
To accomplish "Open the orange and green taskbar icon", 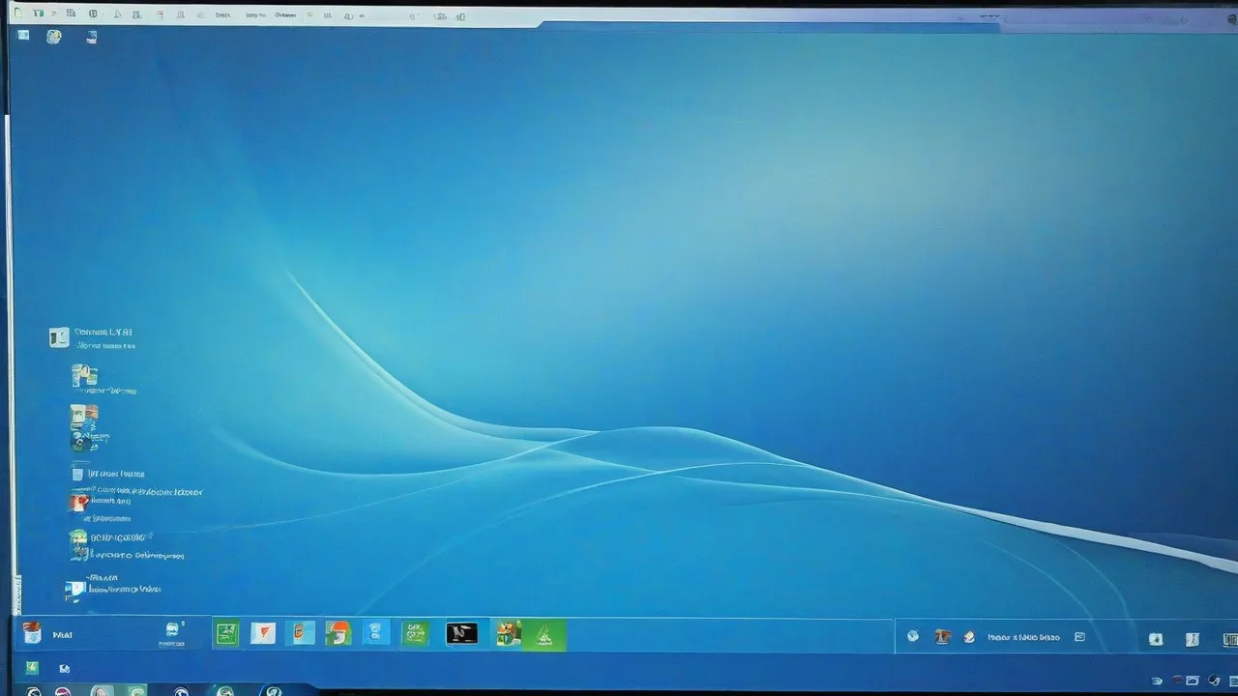I will [x=338, y=633].
